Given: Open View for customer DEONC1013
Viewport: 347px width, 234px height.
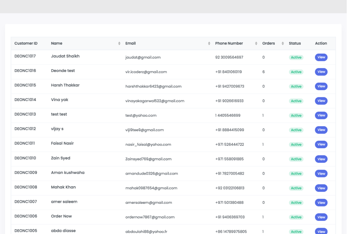Looking at the screenshot, I should coord(321,115).
